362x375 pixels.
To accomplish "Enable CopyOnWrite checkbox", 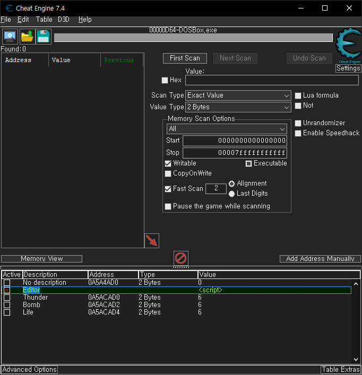I will pyautogui.click(x=168, y=173).
